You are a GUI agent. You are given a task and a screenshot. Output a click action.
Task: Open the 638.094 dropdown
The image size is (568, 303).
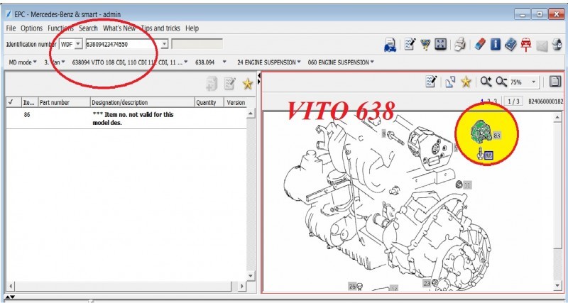(210, 62)
